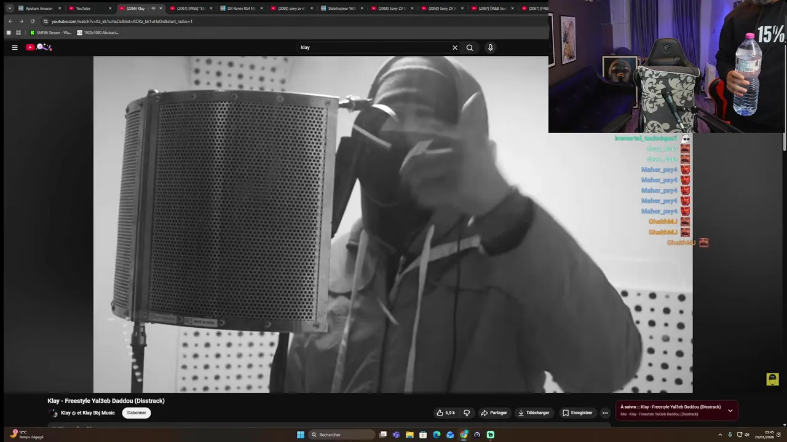Open the green Kick app on taskbar
Screen dimensions: 787x442
click(491, 435)
